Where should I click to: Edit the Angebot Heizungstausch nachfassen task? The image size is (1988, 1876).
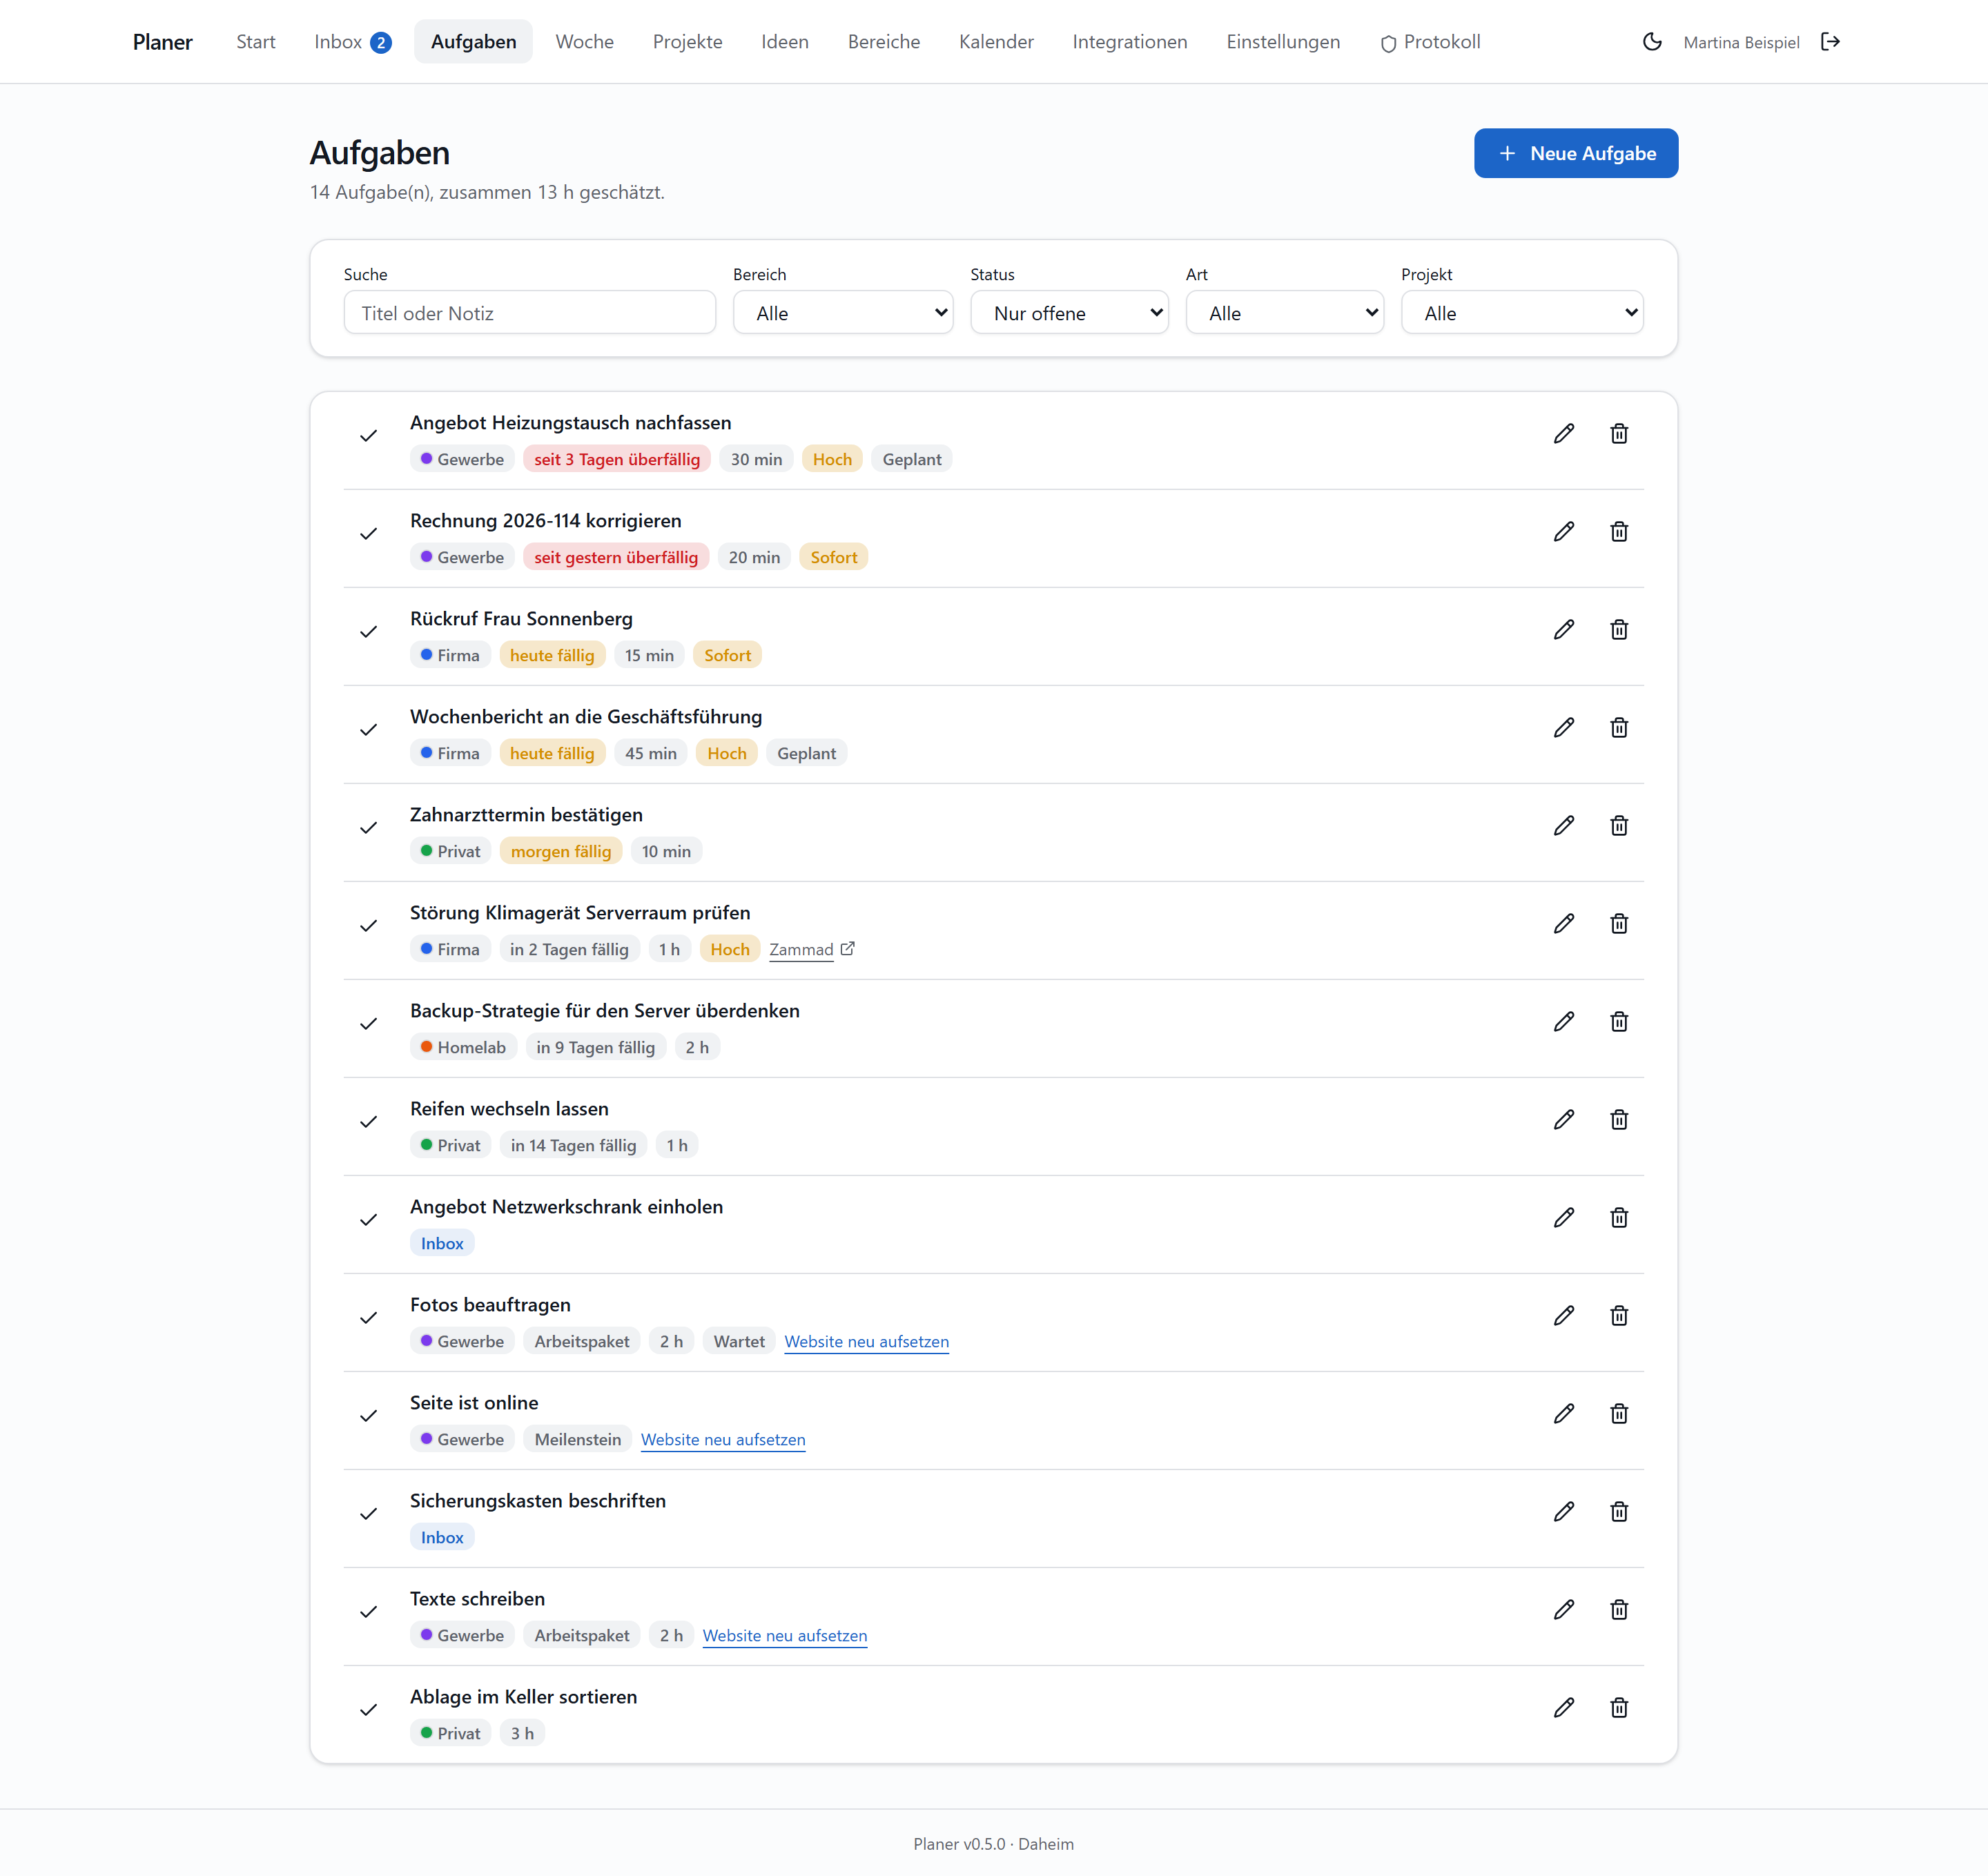pyautogui.click(x=1564, y=434)
